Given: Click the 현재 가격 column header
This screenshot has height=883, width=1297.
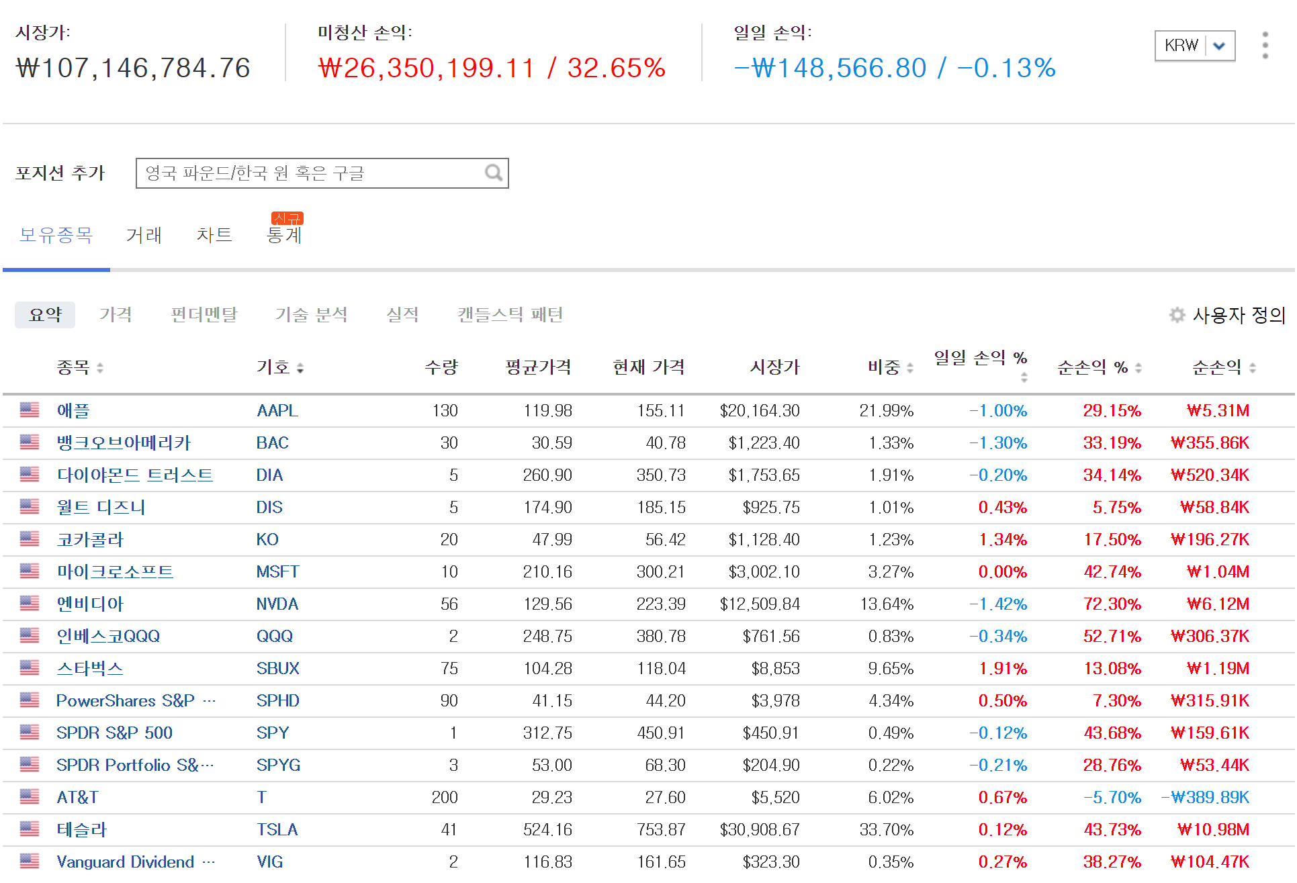Looking at the screenshot, I should click(649, 367).
